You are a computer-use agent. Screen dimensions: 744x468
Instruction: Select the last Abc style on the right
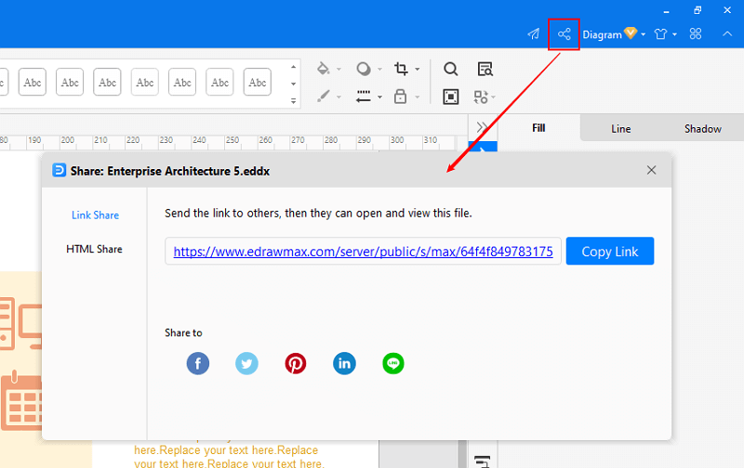[258, 82]
